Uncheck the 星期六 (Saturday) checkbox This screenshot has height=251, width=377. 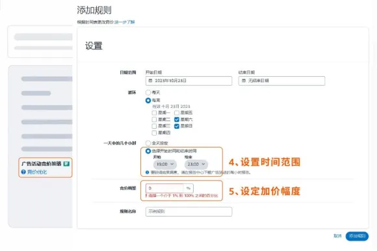click(x=177, y=120)
